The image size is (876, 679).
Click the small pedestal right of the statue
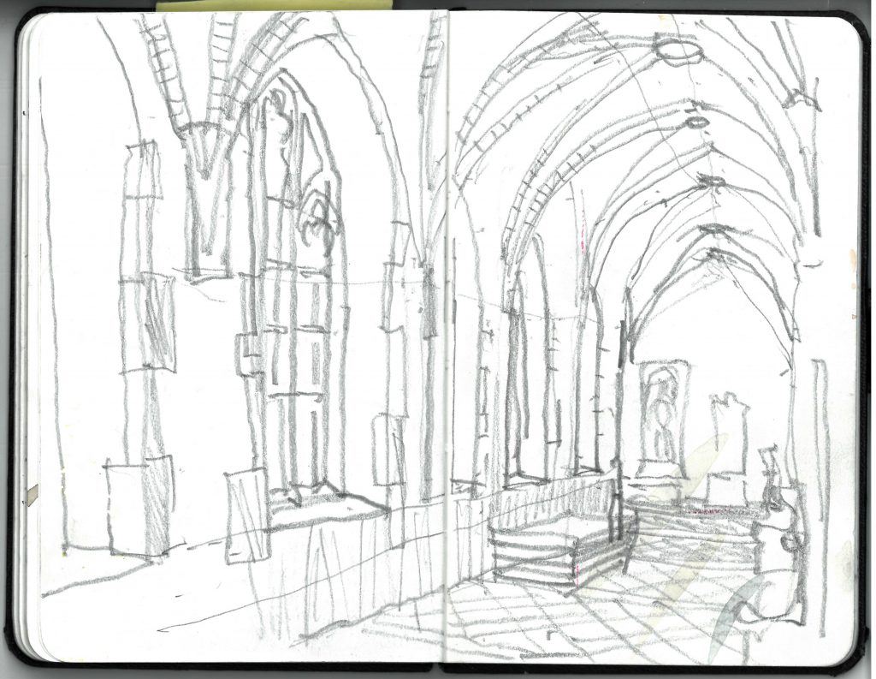(729, 445)
